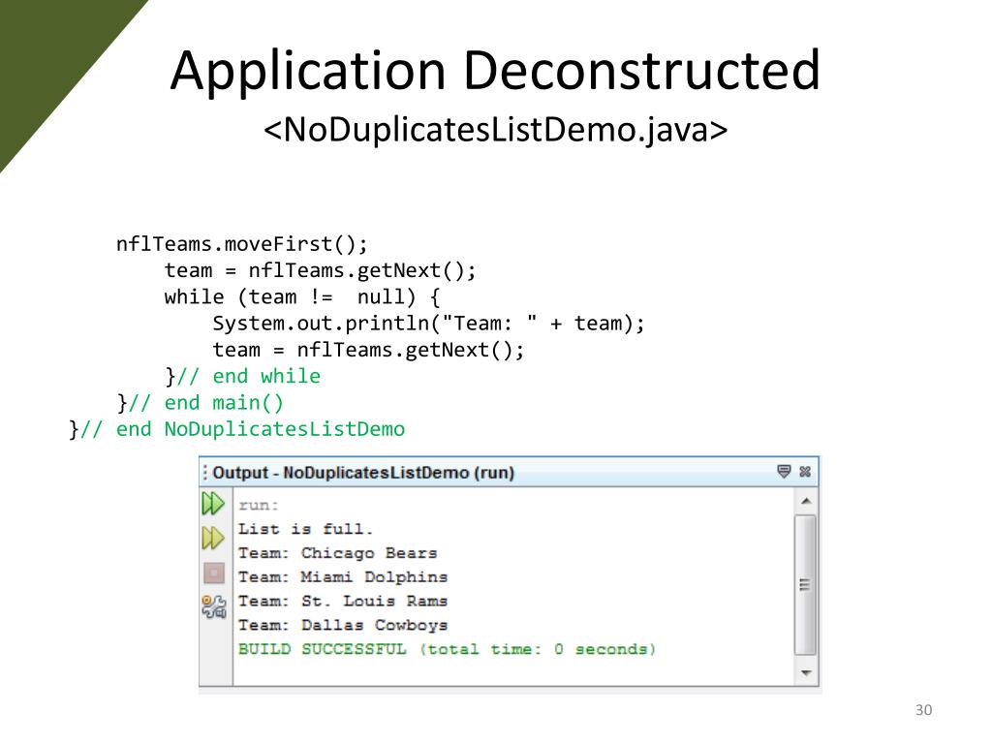Viewport: 992px width, 744px height.
Task: Click the yellow Re-run with different parameters icon
Action: 213,539
